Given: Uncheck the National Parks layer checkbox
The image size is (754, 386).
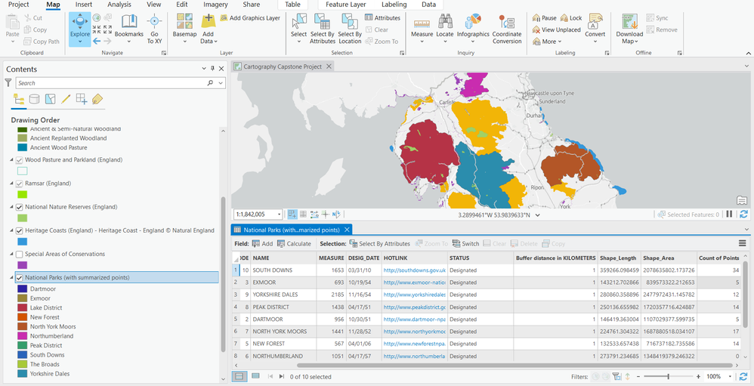Looking at the screenshot, I should click(x=20, y=278).
